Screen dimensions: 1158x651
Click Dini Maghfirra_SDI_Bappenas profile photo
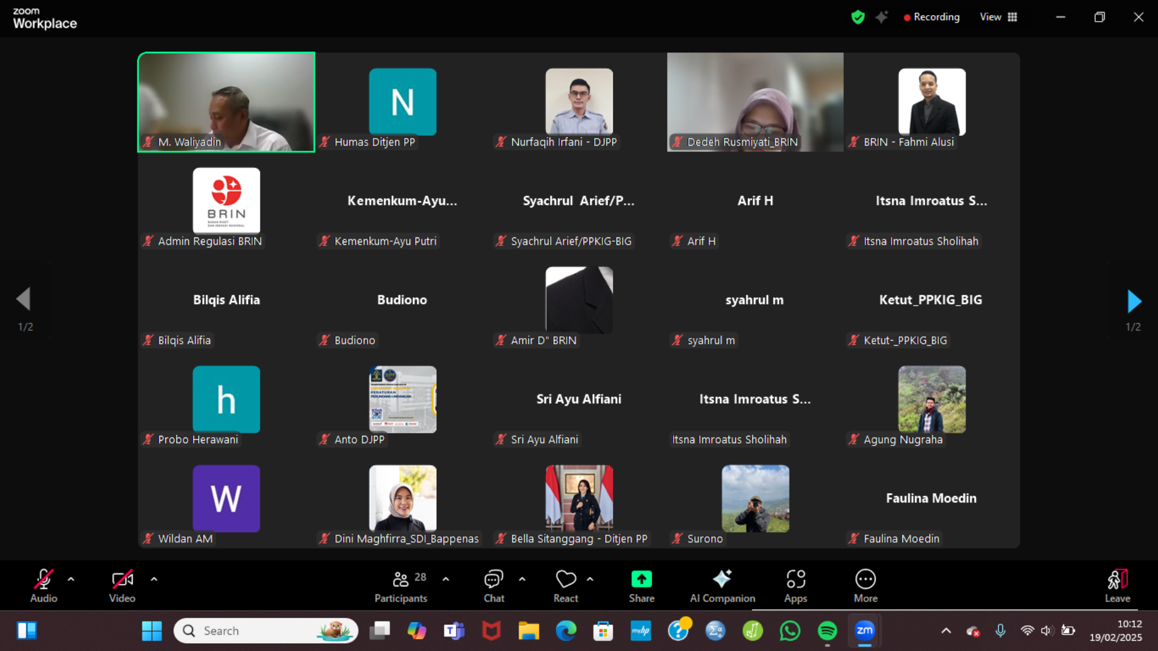click(x=402, y=498)
